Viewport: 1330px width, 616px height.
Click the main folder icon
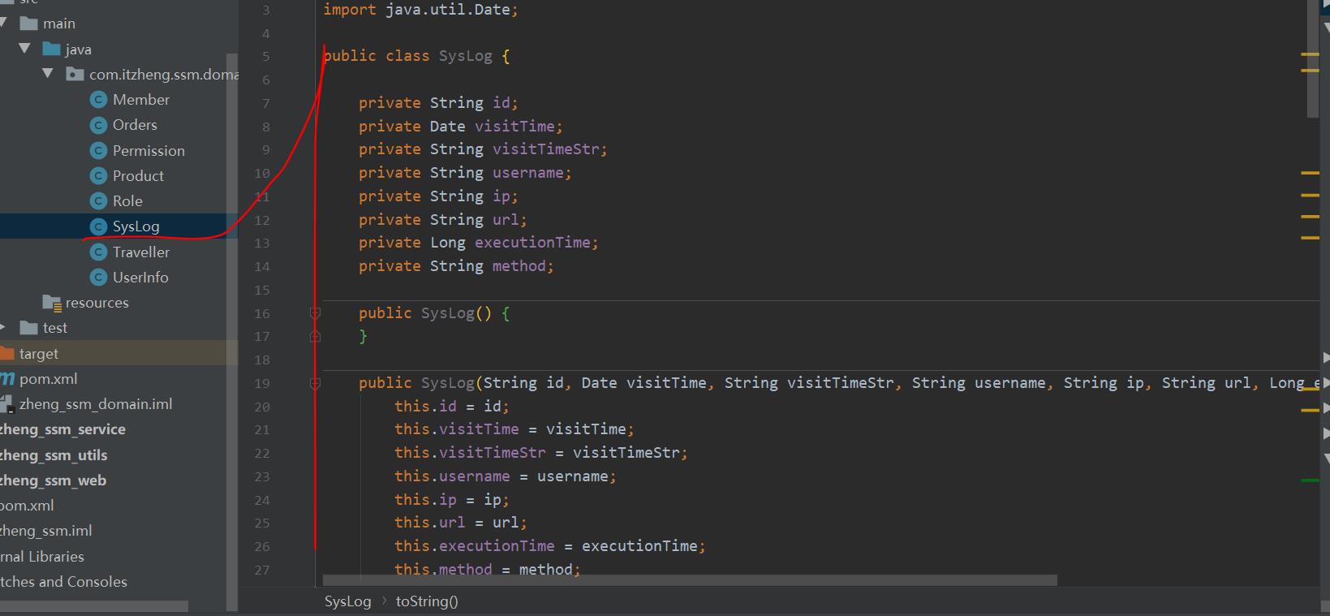(28, 24)
